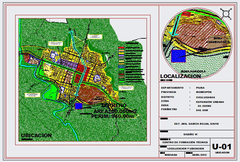Select the PIURA department value

click(x=200, y=88)
